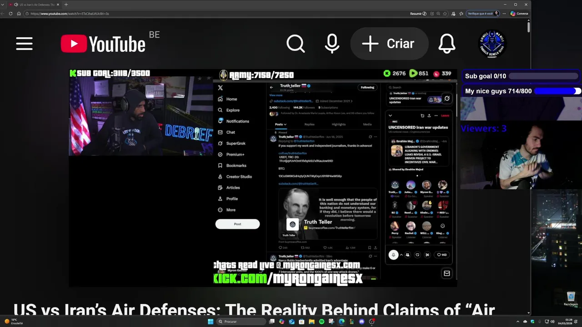Screen dimensions: 582x327
Task: Open OneDrive cloud tray icon
Action: (525, 322)
